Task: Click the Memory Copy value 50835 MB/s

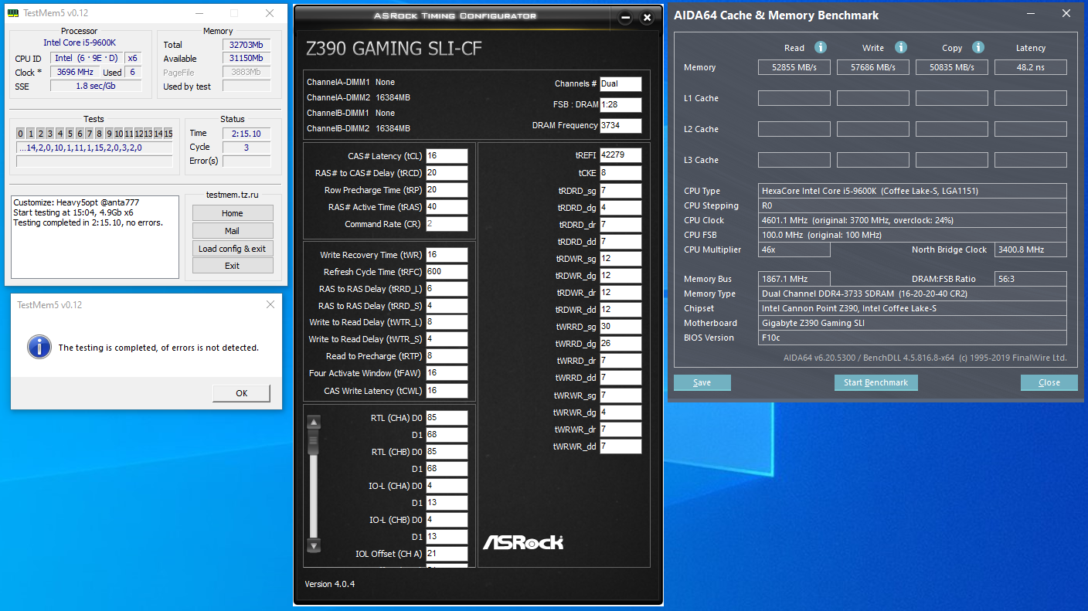Action: pyautogui.click(x=952, y=67)
